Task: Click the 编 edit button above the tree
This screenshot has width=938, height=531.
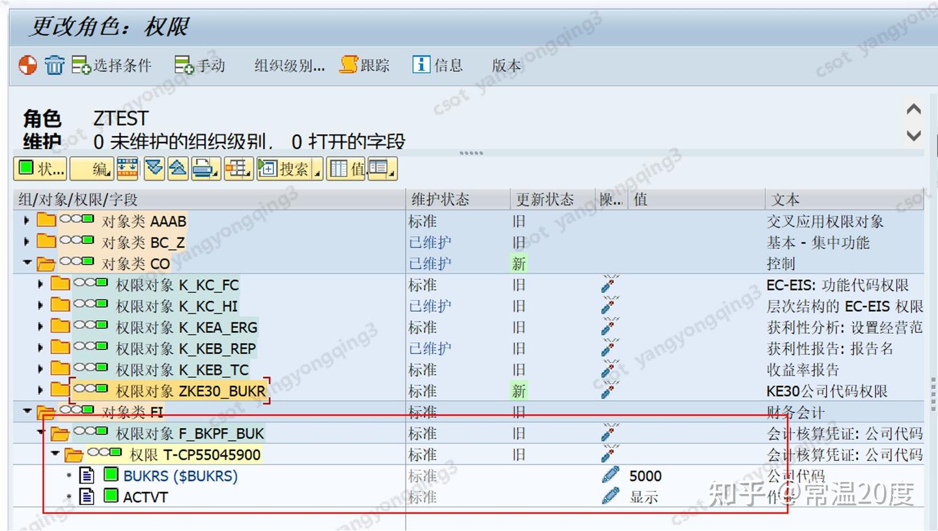Action: pyautogui.click(x=91, y=169)
